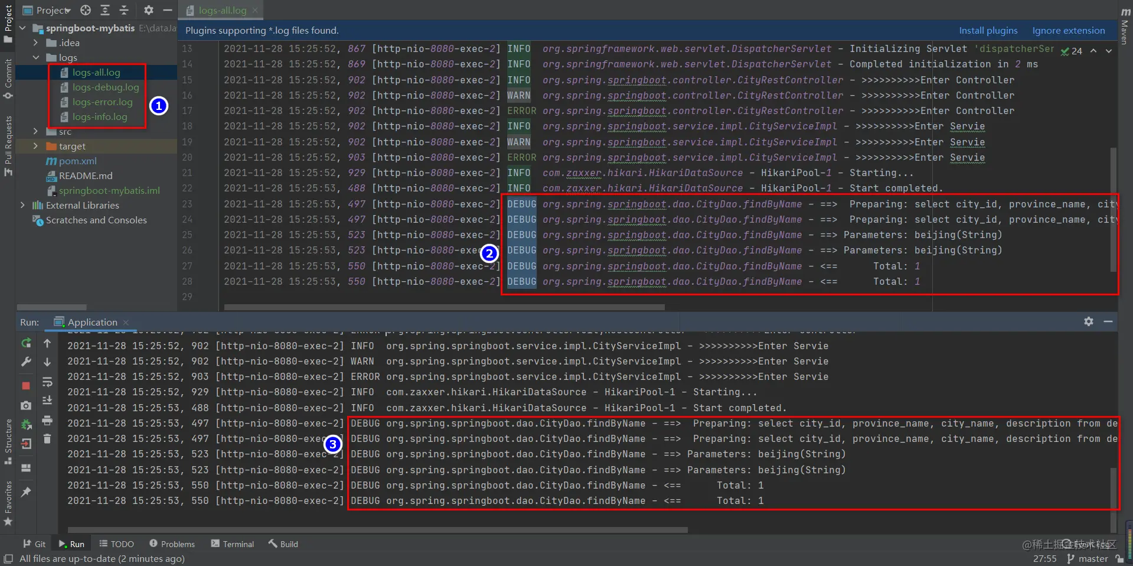Expand the src folder

click(35, 131)
